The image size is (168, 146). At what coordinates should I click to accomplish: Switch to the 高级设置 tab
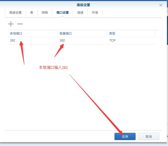click(x=15, y=12)
